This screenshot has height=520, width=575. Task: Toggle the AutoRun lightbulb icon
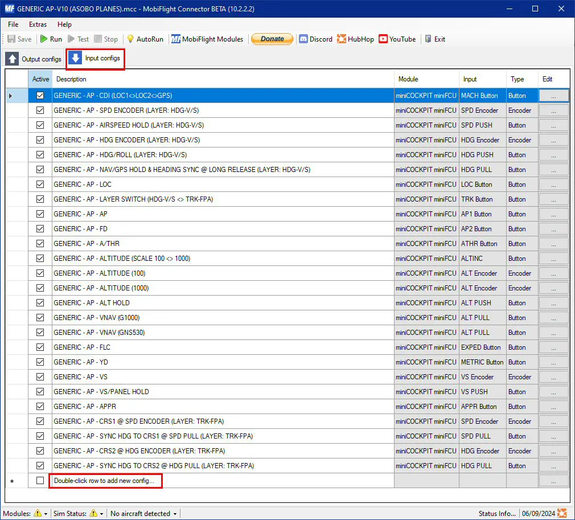pos(130,39)
